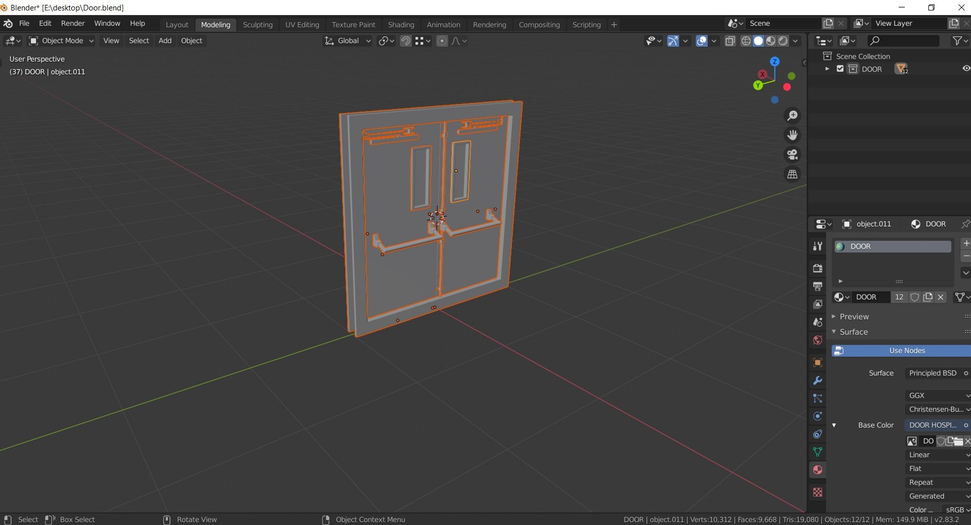Toggle fake user shield for DOOR material
Image resolution: width=971 pixels, height=525 pixels.
click(x=914, y=297)
